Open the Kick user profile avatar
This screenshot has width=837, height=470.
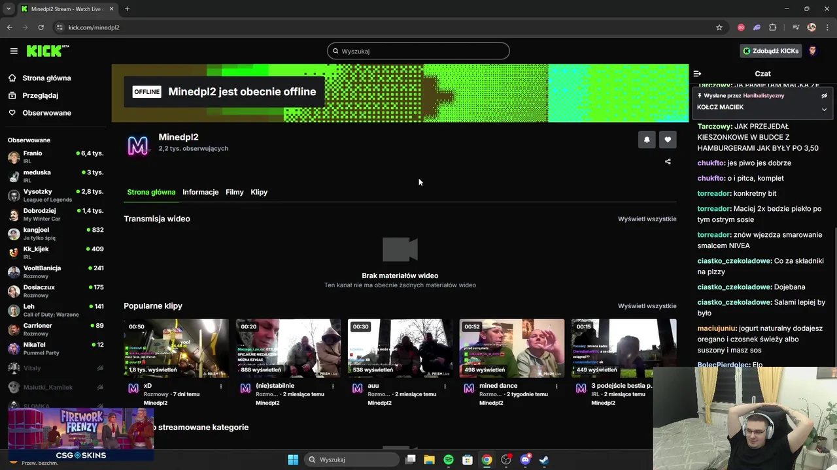pos(813,51)
